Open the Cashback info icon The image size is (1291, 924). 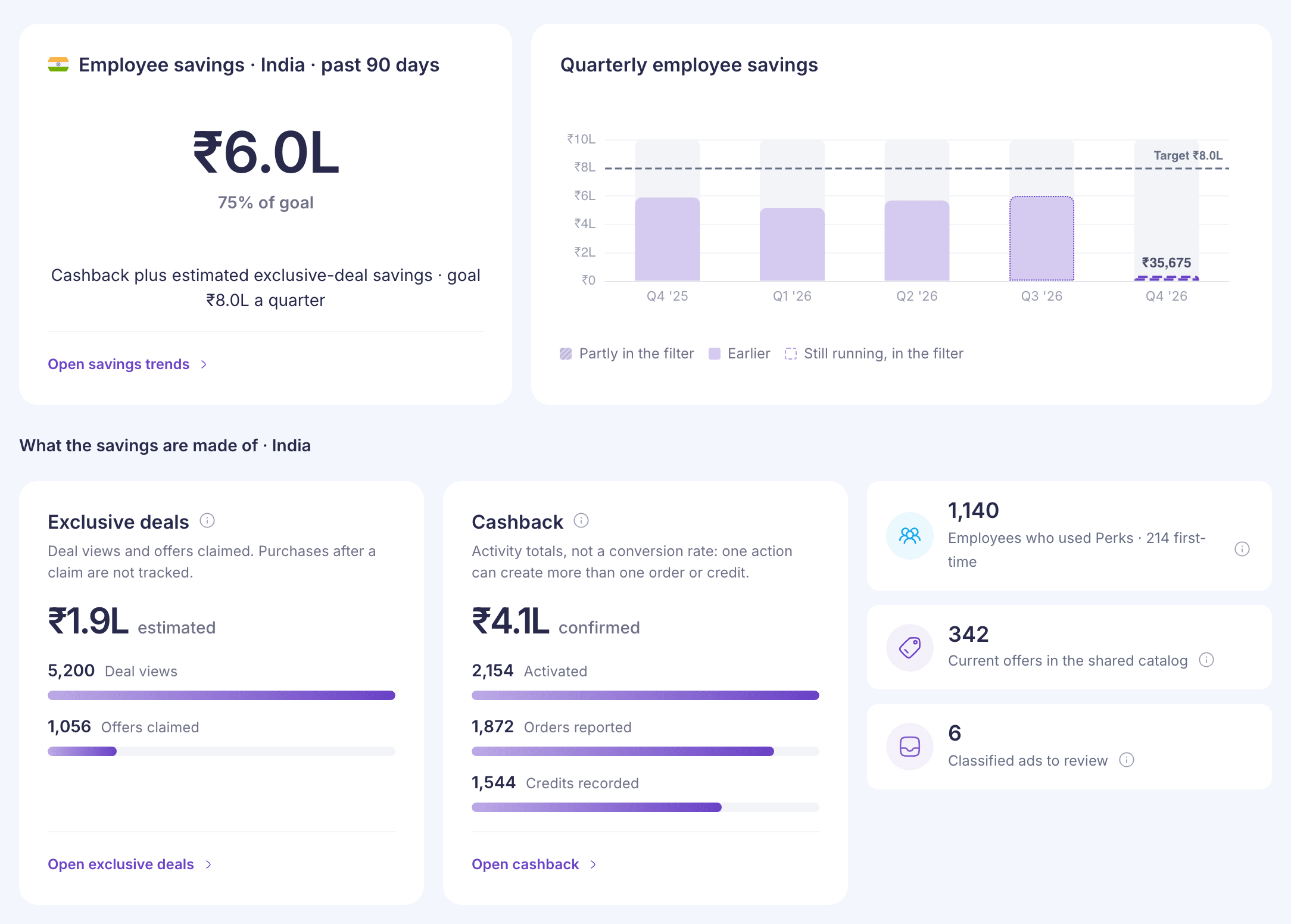581,521
